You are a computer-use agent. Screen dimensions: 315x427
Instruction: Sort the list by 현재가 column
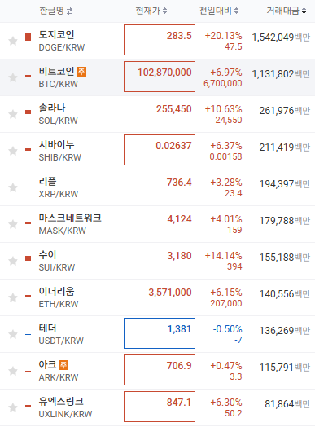(151, 11)
